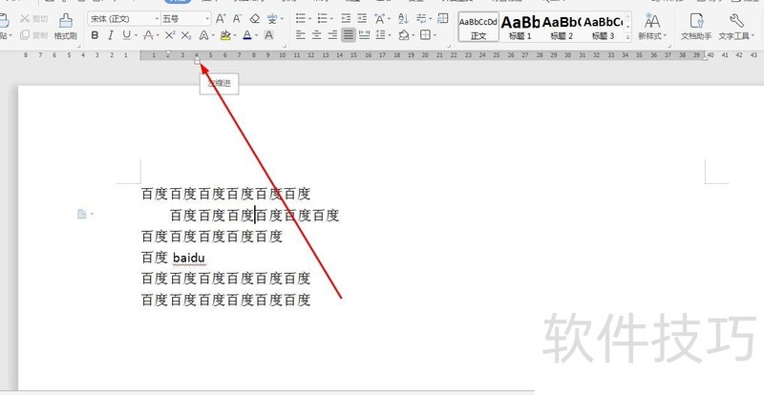Apply a numbered list

(x=322, y=19)
